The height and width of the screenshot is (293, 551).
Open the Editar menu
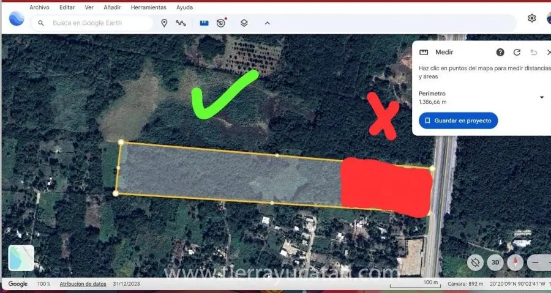click(x=67, y=7)
